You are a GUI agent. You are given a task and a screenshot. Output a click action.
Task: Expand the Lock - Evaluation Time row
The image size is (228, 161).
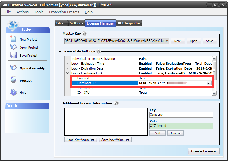click(67, 64)
